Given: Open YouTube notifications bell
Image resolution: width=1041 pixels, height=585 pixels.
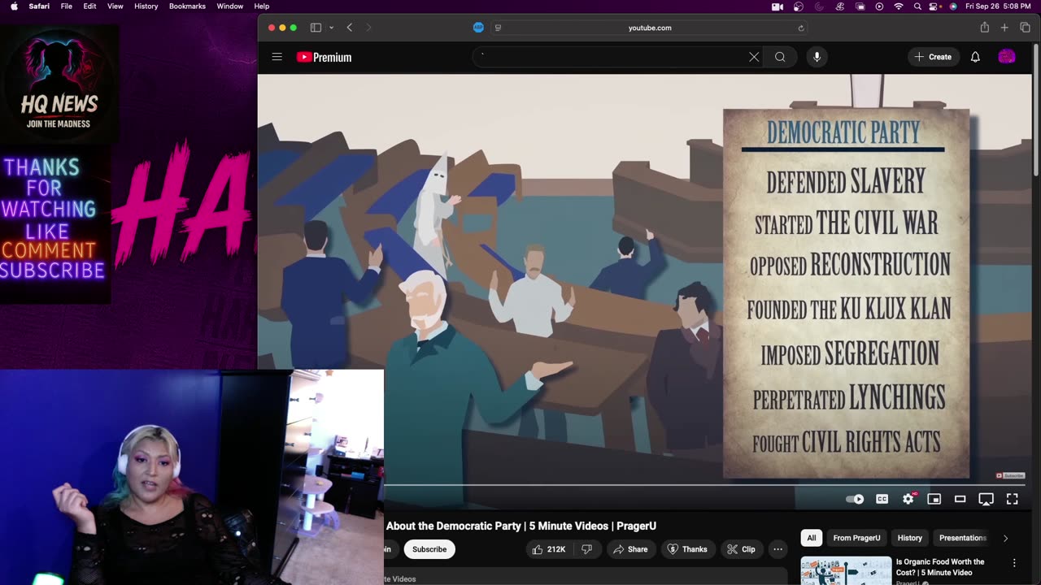Looking at the screenshot, I should [975, 57].
